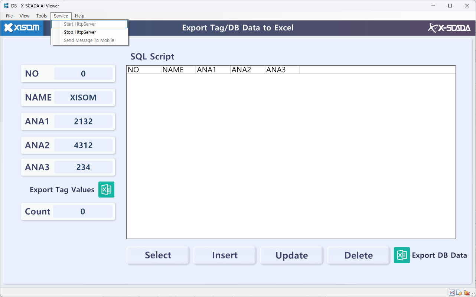
Task: Open the Tools menu
Action: (42, 16)
